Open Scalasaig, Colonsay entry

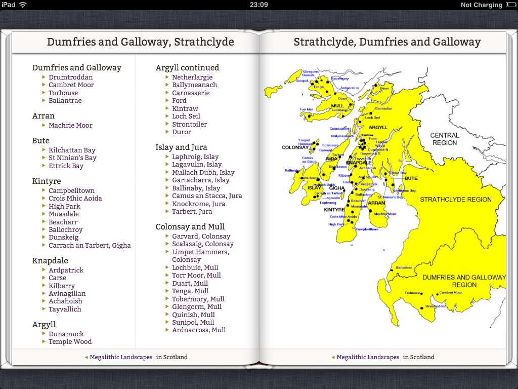click(202, 244)
